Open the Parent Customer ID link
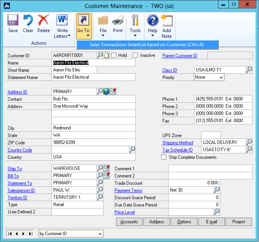 (x=180, y=56)
